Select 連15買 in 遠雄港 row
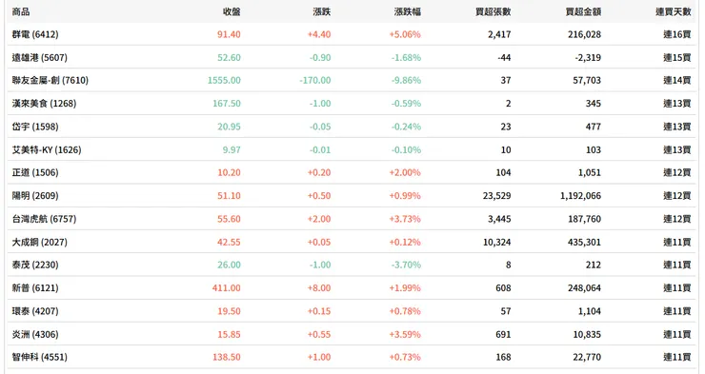This screenshot has width=705, height=374. (x=677, y=57)
